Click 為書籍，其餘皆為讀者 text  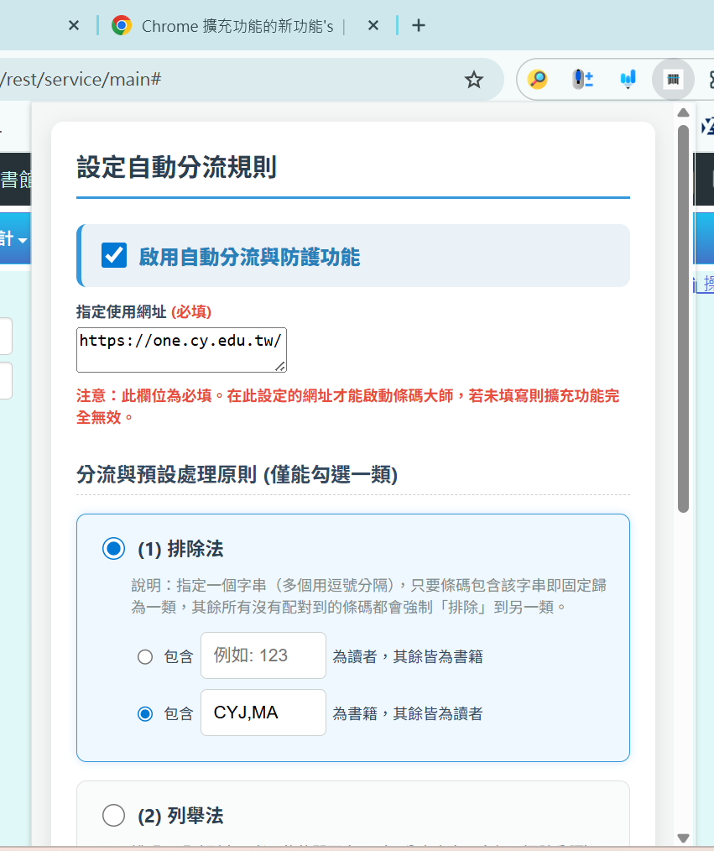408,713
